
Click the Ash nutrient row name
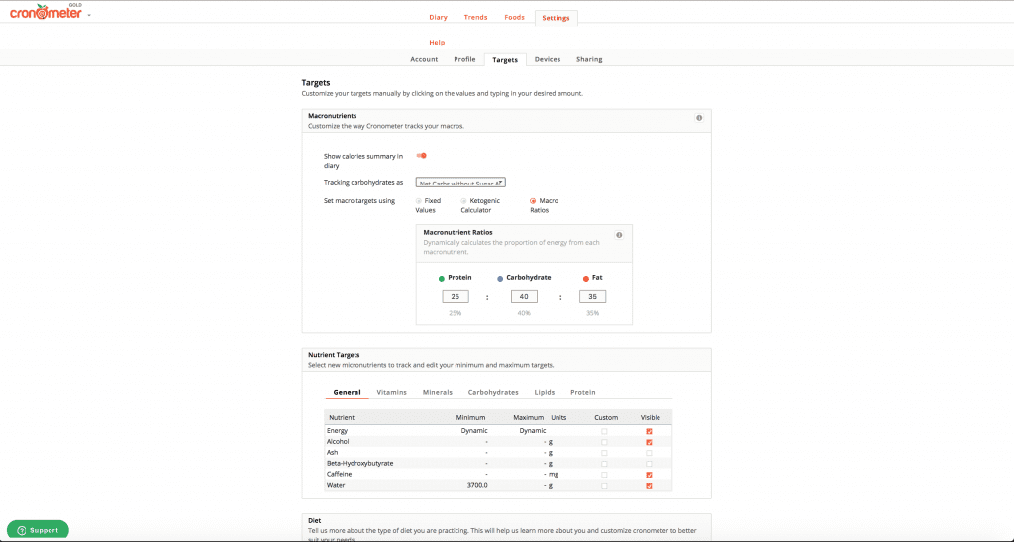333,453
